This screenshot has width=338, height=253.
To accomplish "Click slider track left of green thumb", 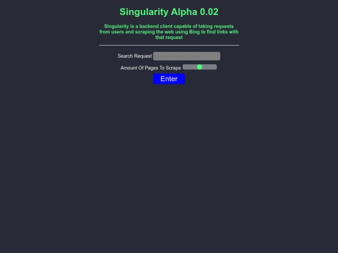I will click(190, 67).
